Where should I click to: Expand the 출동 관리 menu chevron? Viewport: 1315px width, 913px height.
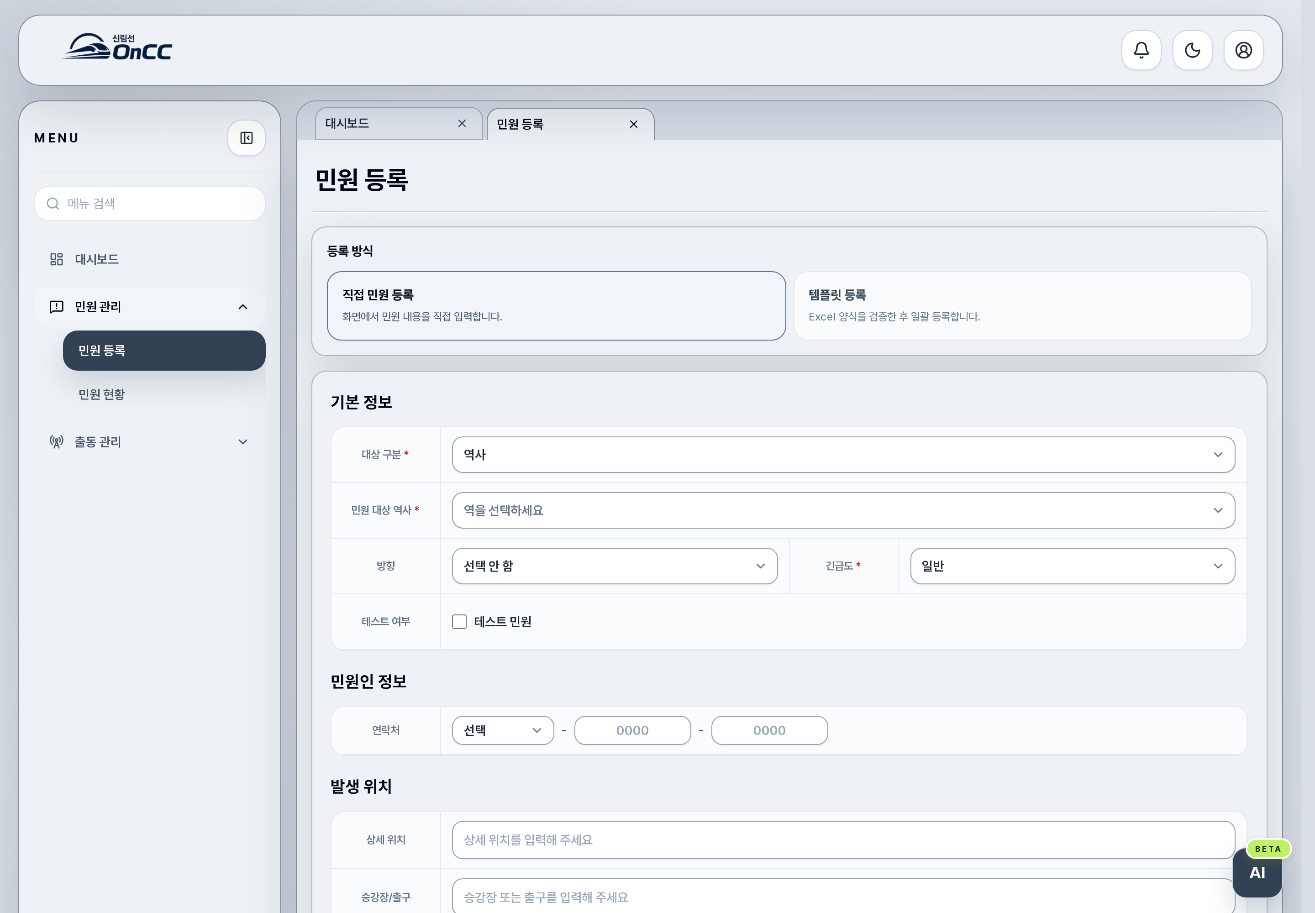[242, 441]
